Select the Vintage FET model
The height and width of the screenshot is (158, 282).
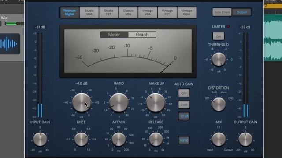(167, 12)
